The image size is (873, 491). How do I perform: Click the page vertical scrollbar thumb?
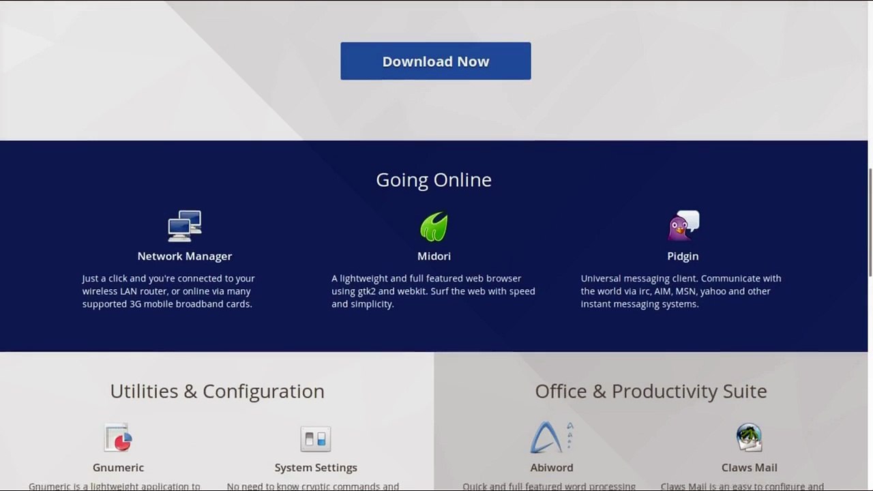(x=870, y=222)
